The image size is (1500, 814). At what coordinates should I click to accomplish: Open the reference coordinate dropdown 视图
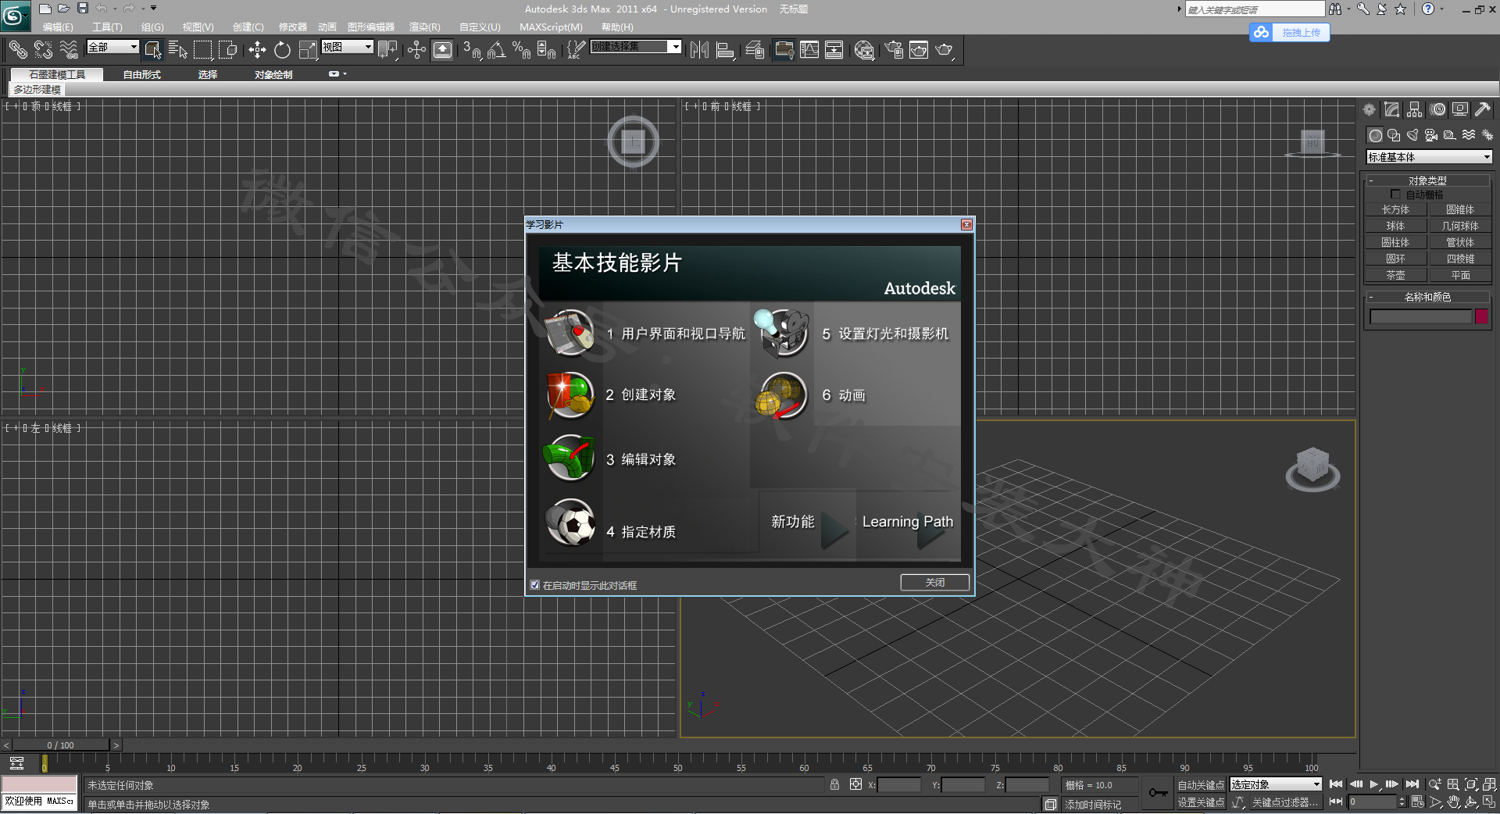pyautogui.click(x=348, y=47)
